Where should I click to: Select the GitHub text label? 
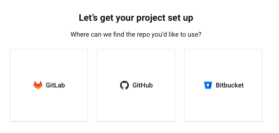143,85
